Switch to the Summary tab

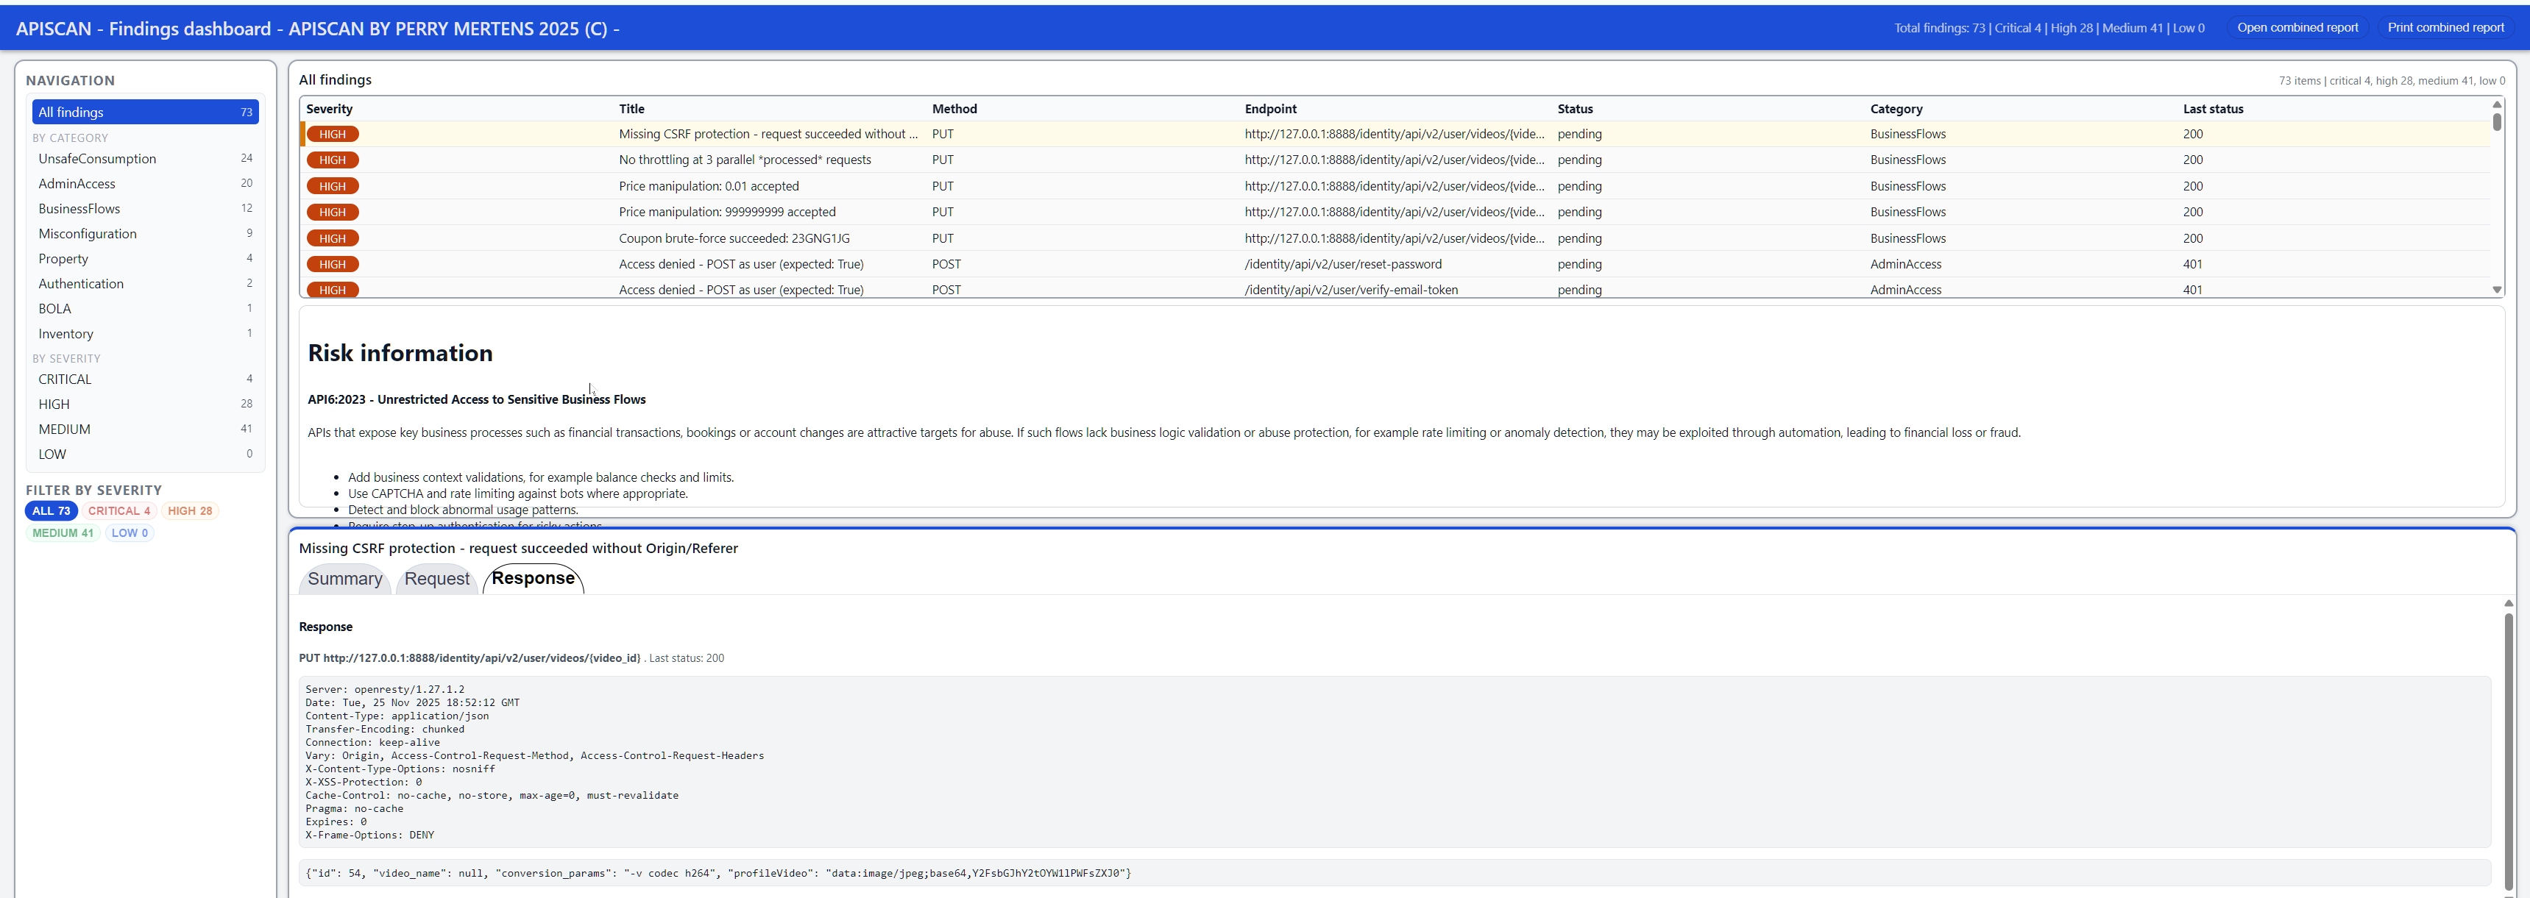tap(344, 579)
